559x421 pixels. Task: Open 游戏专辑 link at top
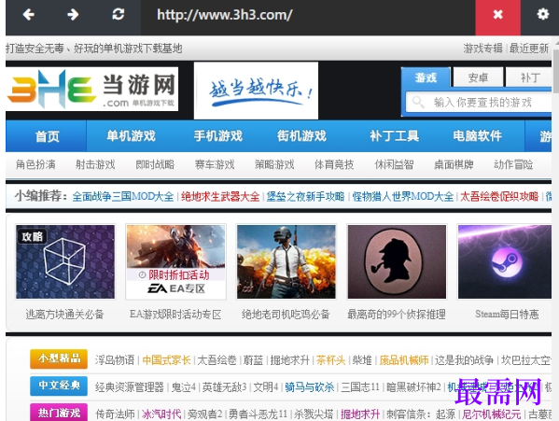click(483, 48)
